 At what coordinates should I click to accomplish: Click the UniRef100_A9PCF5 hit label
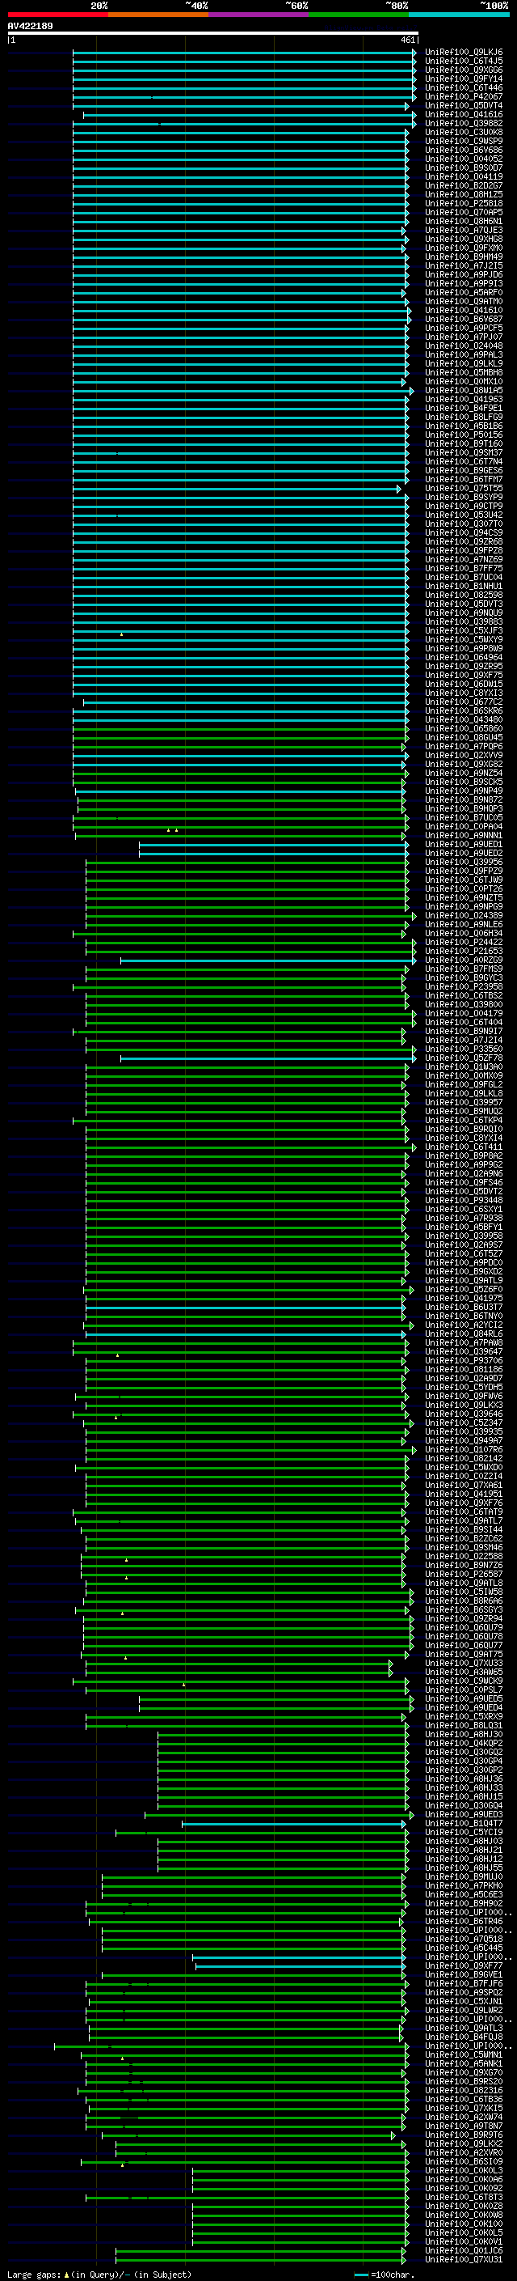click(464, 328)
